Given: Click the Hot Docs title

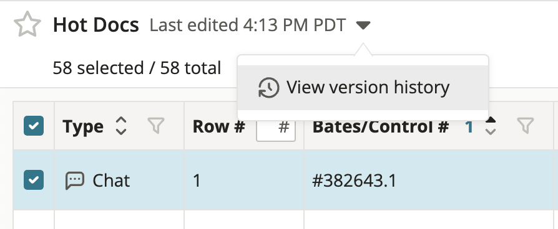Looking at the screenshot, I should (95, 26).
